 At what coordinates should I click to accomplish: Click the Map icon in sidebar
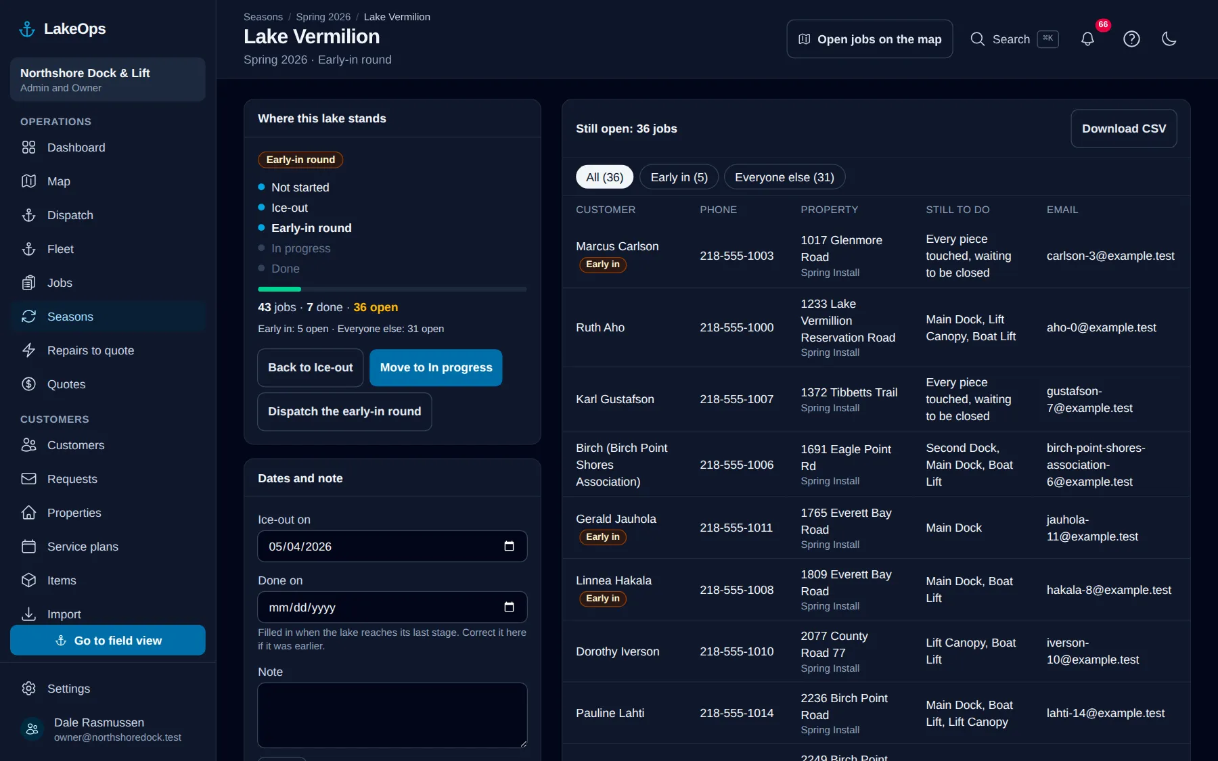tap(28, 181)
